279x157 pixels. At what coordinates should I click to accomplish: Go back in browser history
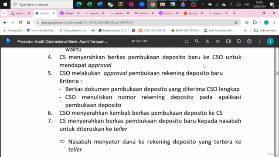point(5,22)
